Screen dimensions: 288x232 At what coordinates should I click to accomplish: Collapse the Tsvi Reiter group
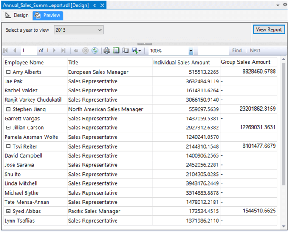8,146
